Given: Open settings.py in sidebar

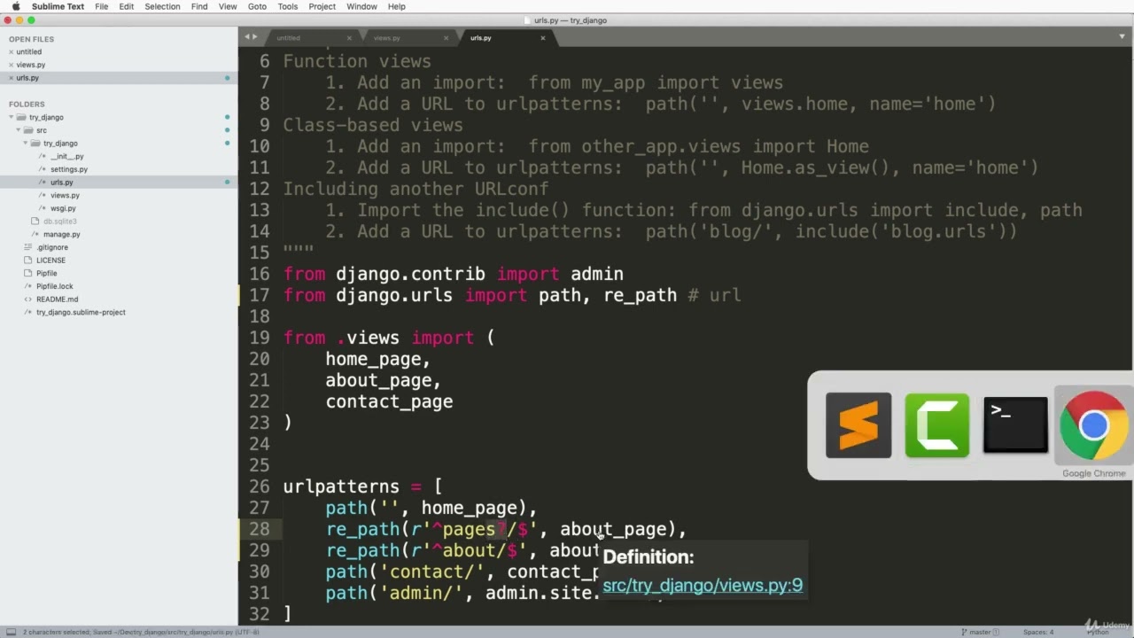Looking at the screenshot, I should coord(69,169).
